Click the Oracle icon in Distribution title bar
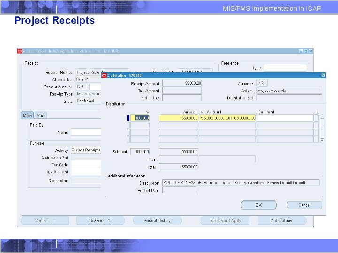The image size is (338, 253). coord(104,75)
